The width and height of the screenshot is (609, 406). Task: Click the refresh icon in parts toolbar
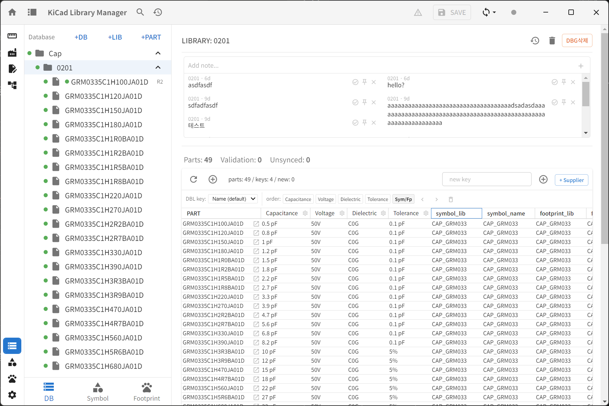(194, 179)
